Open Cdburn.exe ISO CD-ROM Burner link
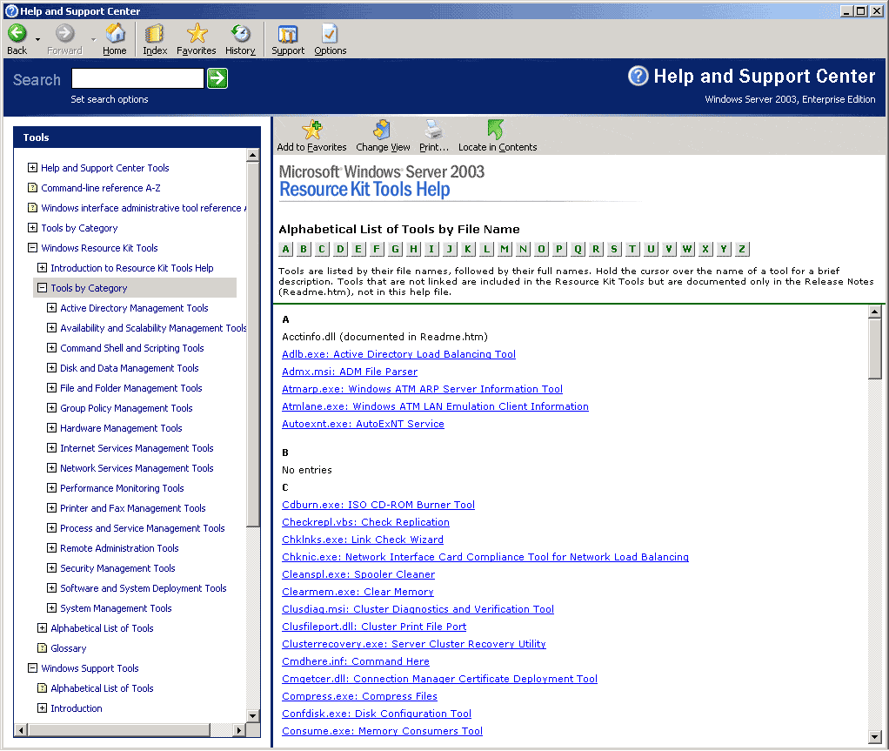The height and width of the screenshot is (751, 889). (378, 505)
